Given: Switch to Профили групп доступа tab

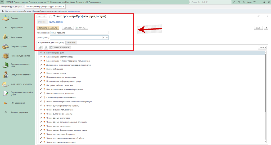Looking at the screenshot, I should 11,6.
